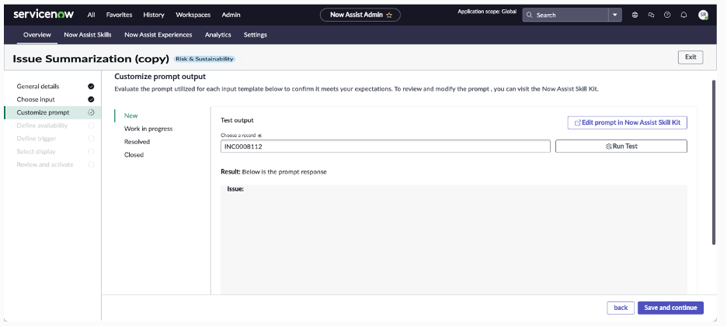
Task: Open the globe scope picker icon
Action: coord(635,15)
